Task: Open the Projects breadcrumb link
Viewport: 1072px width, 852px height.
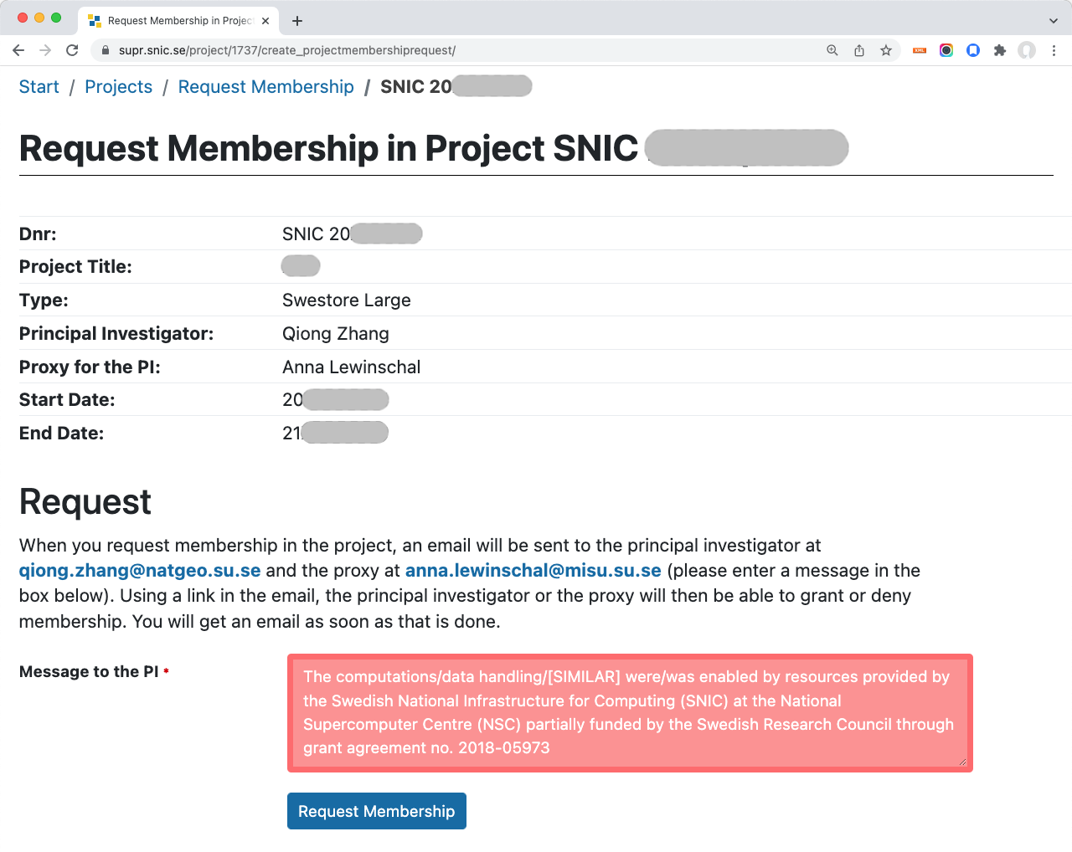Action: (119, 87)
